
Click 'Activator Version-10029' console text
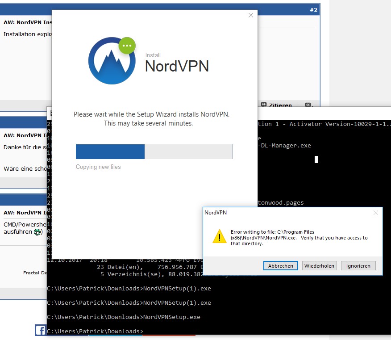(340, 124)
